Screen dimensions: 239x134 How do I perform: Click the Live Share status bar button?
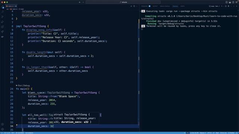click(x=20, y=133)
